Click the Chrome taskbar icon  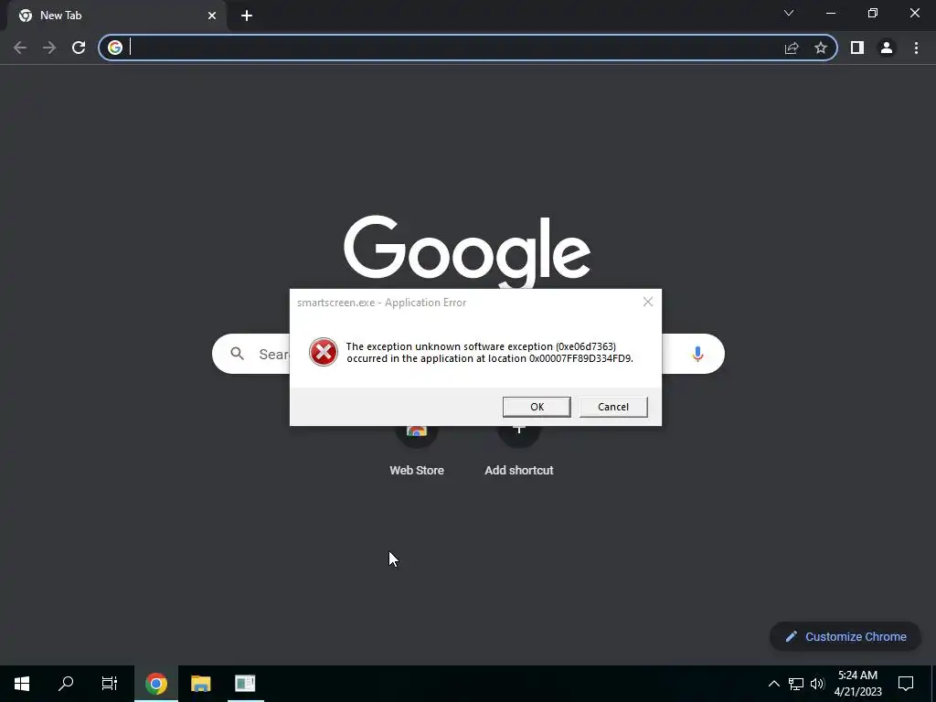point(155,684)
